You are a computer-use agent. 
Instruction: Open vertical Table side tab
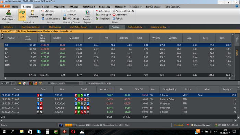(237, 40)
